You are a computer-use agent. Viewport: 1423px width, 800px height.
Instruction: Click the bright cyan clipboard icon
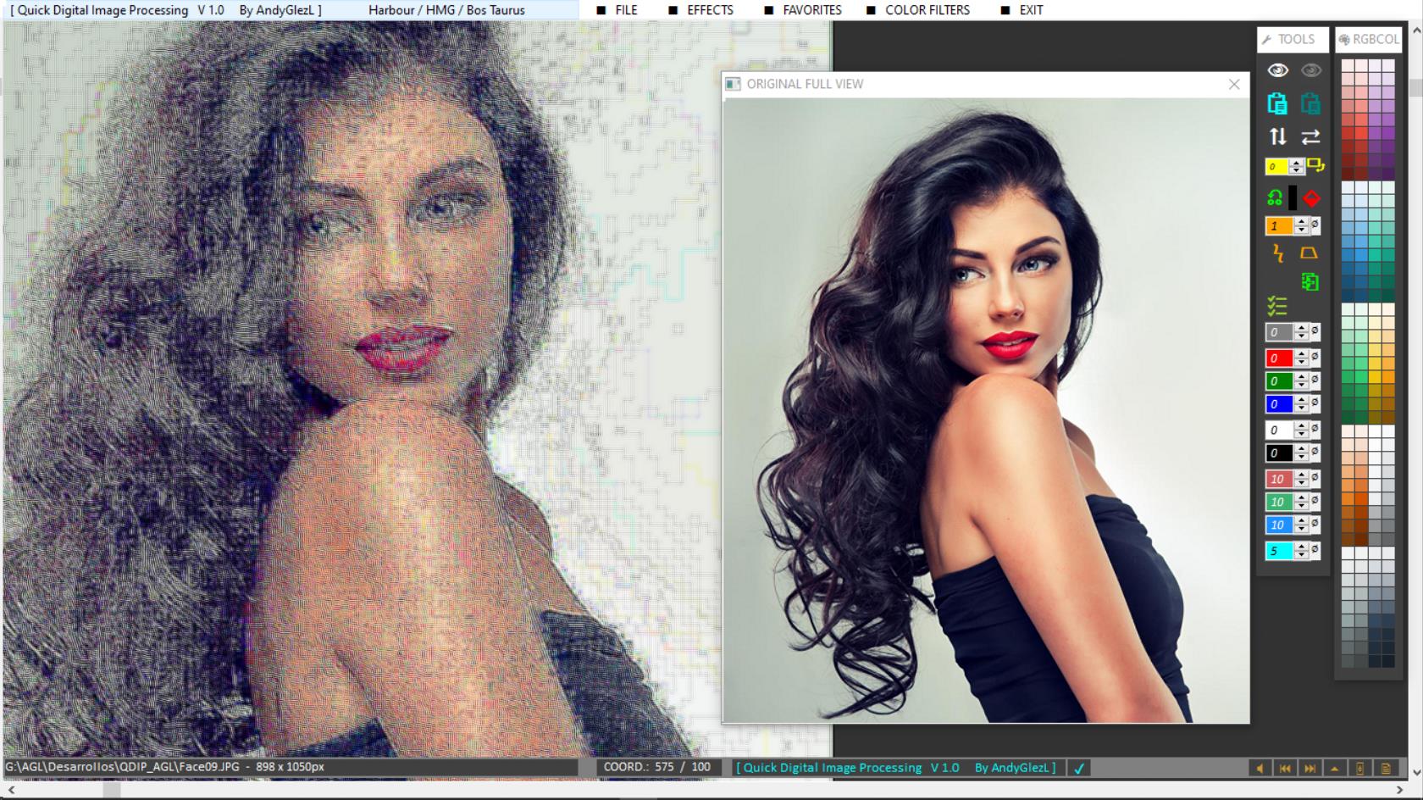pos(1277,103)
